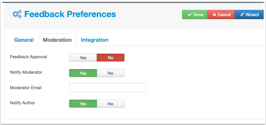Choose Yes for Notify Author
Screen dimensions: 266x125
(83, 104)
